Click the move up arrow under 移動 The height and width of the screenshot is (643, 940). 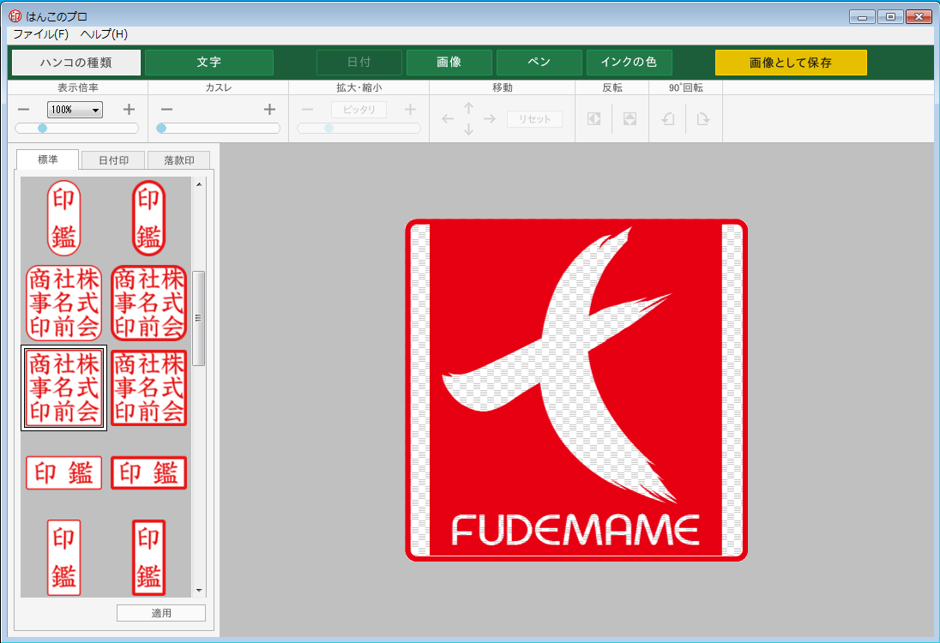click(468, 108)
